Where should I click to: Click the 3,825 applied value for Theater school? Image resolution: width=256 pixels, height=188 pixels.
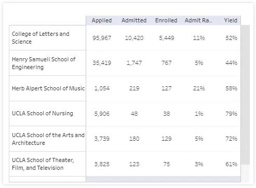(x=102, y=164)
